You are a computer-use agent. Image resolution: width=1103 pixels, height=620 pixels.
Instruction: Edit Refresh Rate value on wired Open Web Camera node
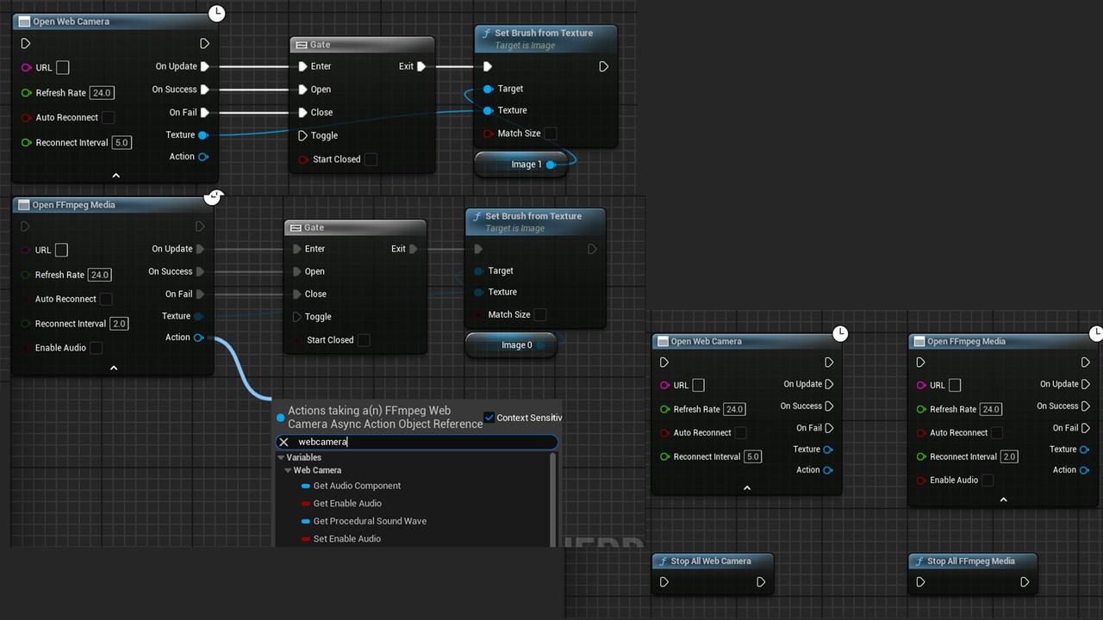click(101, 93)
